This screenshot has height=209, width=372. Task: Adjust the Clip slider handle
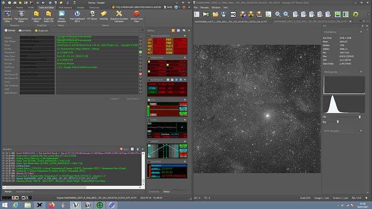[x=360, y=117]
